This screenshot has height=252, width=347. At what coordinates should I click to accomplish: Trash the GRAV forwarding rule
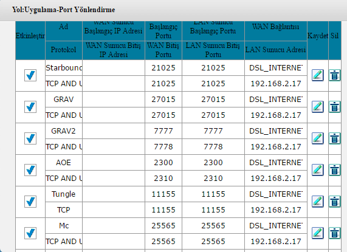334,107
